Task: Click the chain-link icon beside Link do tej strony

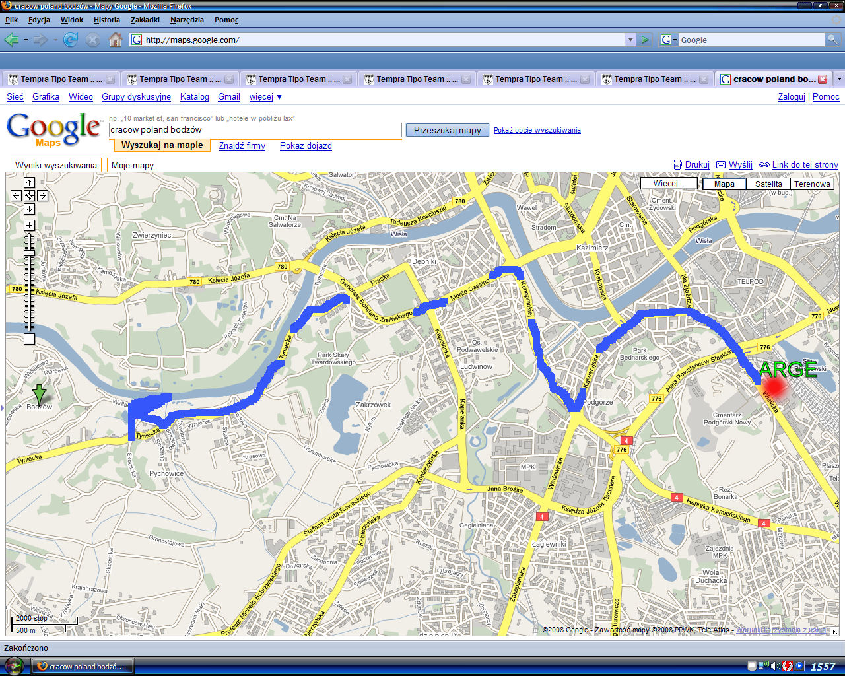Action: click(764, 164)
